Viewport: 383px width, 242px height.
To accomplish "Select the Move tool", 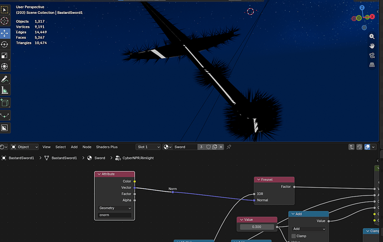I will point(4,33).
